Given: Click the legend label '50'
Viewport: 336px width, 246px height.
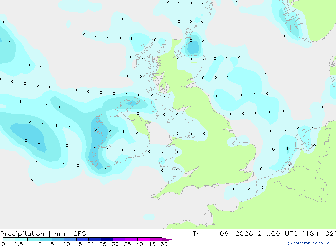Looking at the screenshot, I should tap(164, 244).
